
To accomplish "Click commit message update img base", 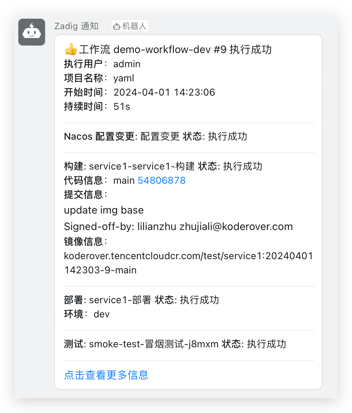I will 104,210.
